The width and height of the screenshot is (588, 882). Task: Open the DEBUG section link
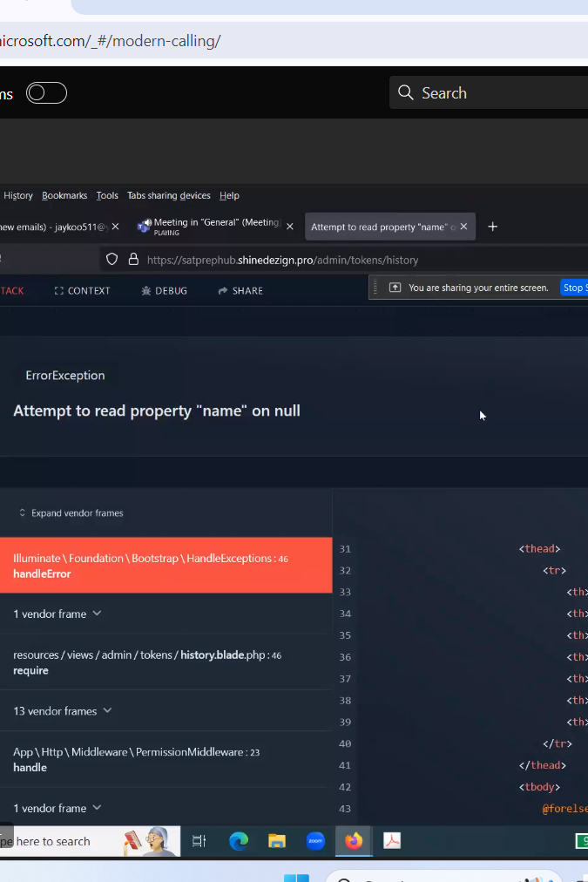[x=164, y=291]
